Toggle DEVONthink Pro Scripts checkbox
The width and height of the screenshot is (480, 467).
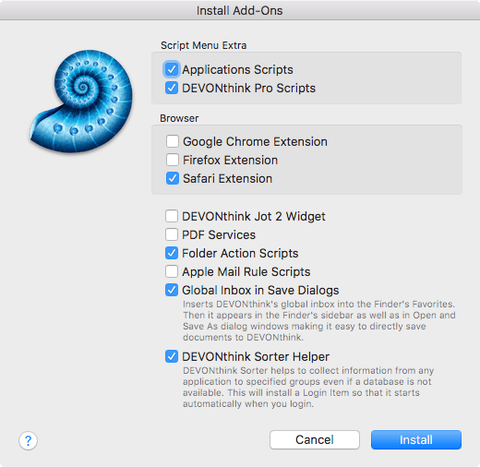tap(172, 88)
